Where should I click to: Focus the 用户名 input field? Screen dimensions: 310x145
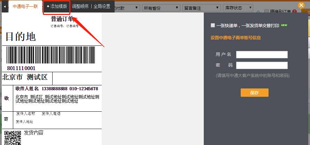tap(262, 54)
